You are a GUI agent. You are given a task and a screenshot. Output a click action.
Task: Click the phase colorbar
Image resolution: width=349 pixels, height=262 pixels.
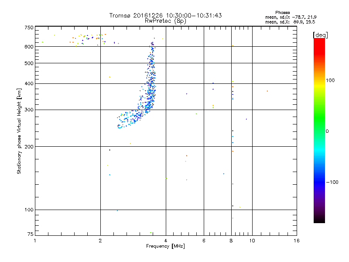(x=319, y=130)
